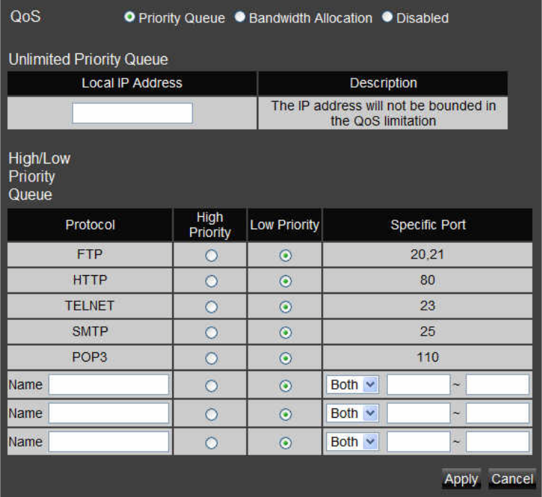This screenshot has width=542, height=497.
Task: Focus the Local IP Address field
Action: tap(132, 113)
